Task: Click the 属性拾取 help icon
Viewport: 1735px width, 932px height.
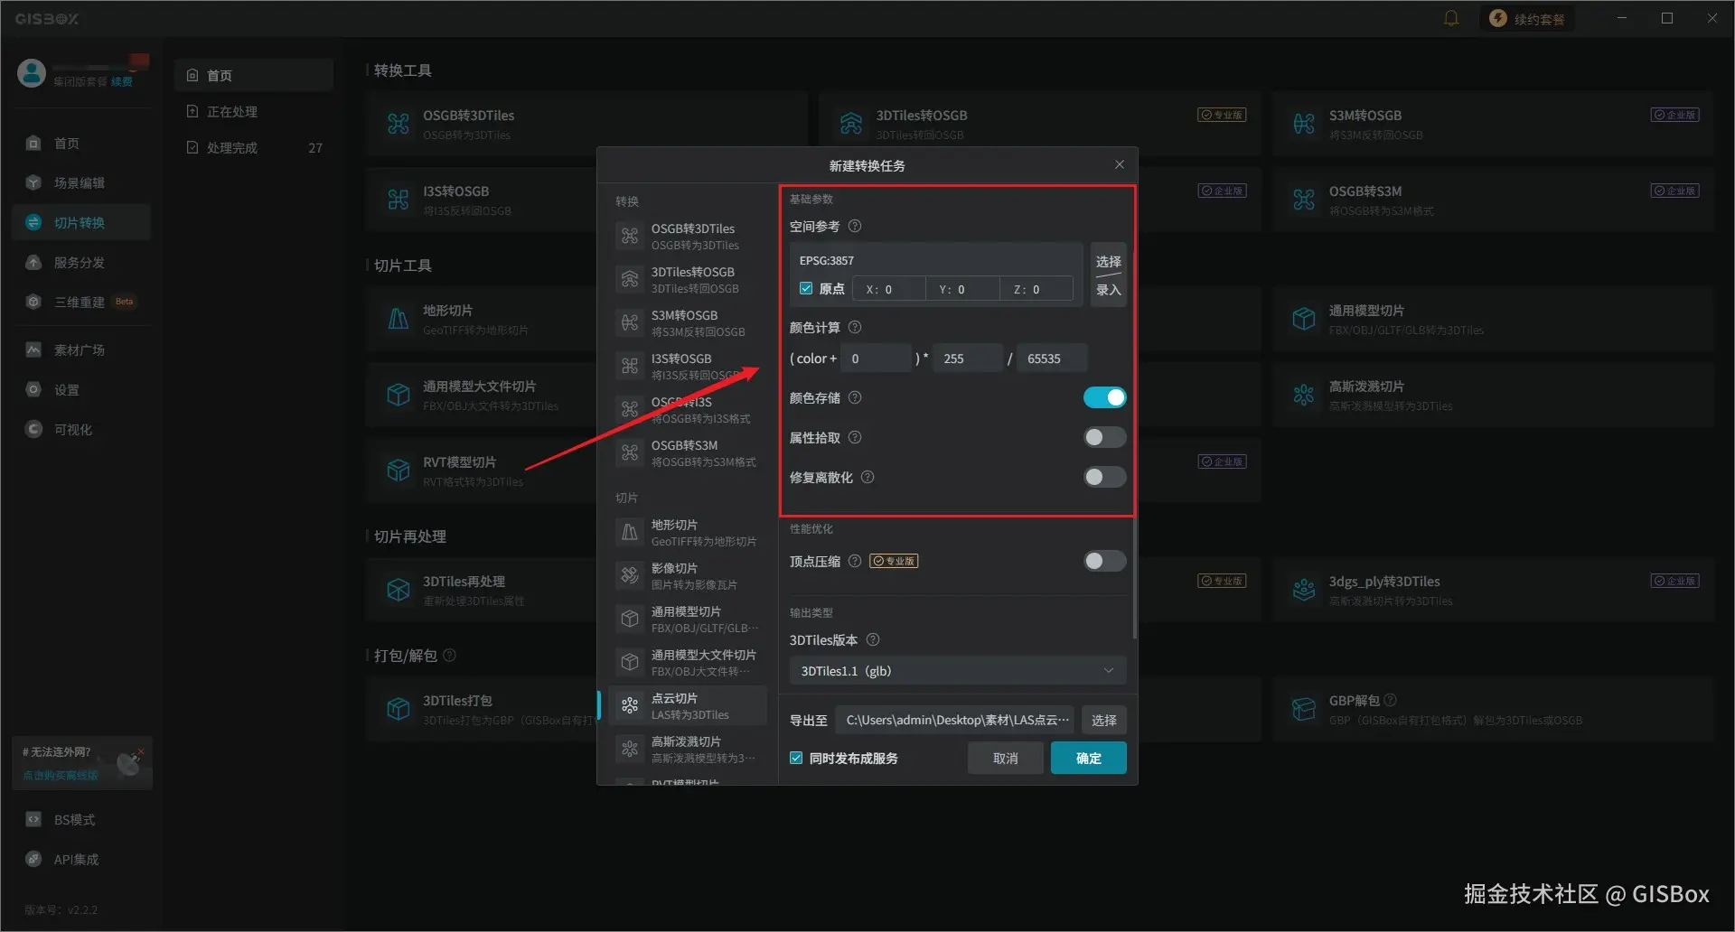Action: tap(855, 437)
